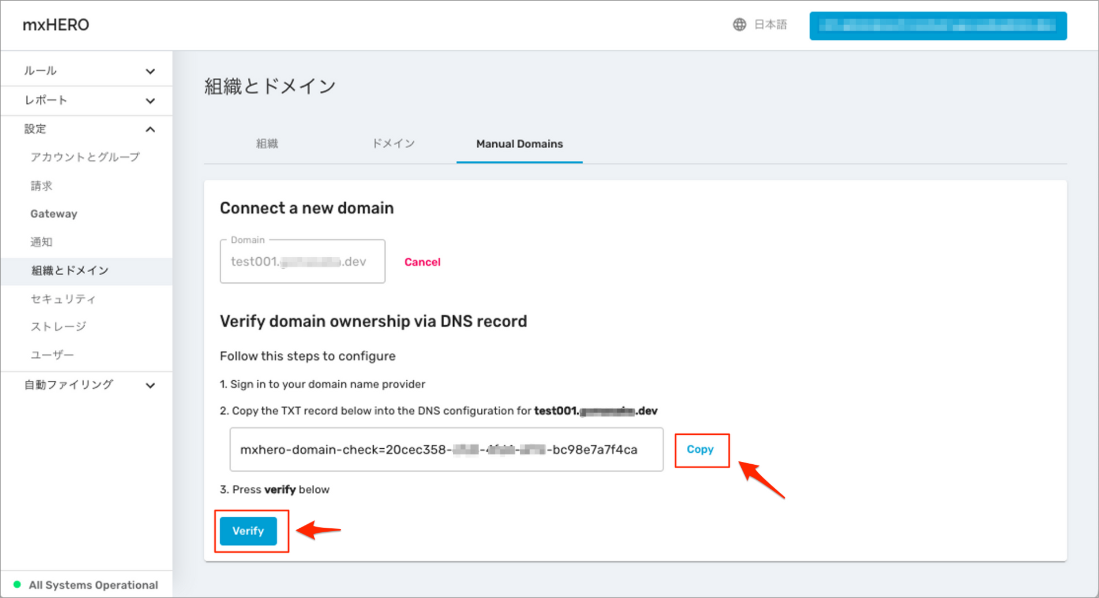Select 組織とドメイン in the sidebar
Image resolution: width=1099 pixels, height=598 pixels.
coord(70,270)
